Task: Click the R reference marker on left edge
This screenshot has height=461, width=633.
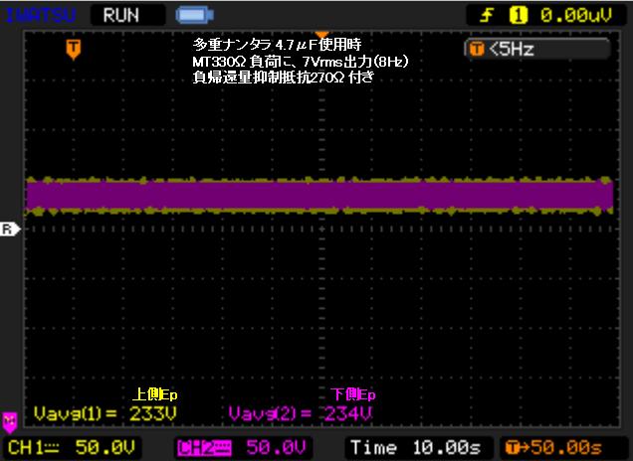Action: (8, 229)
